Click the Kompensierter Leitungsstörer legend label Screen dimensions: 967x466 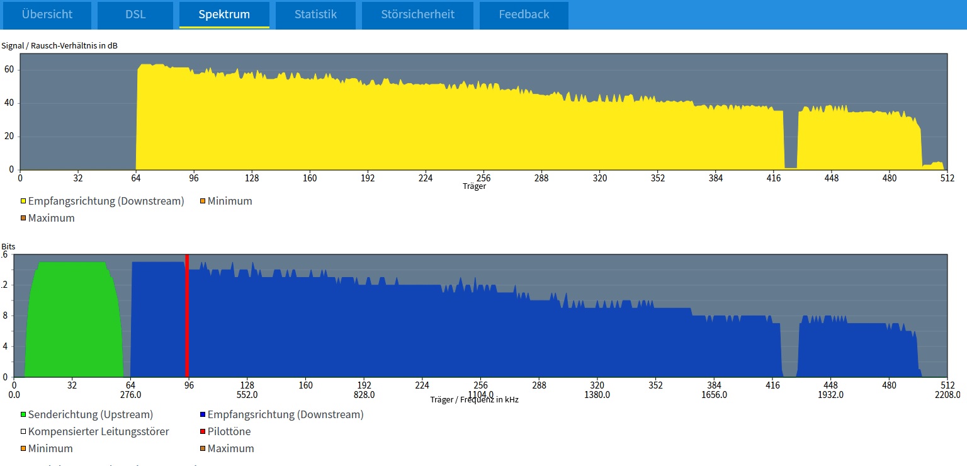click(x=98, y=432)
